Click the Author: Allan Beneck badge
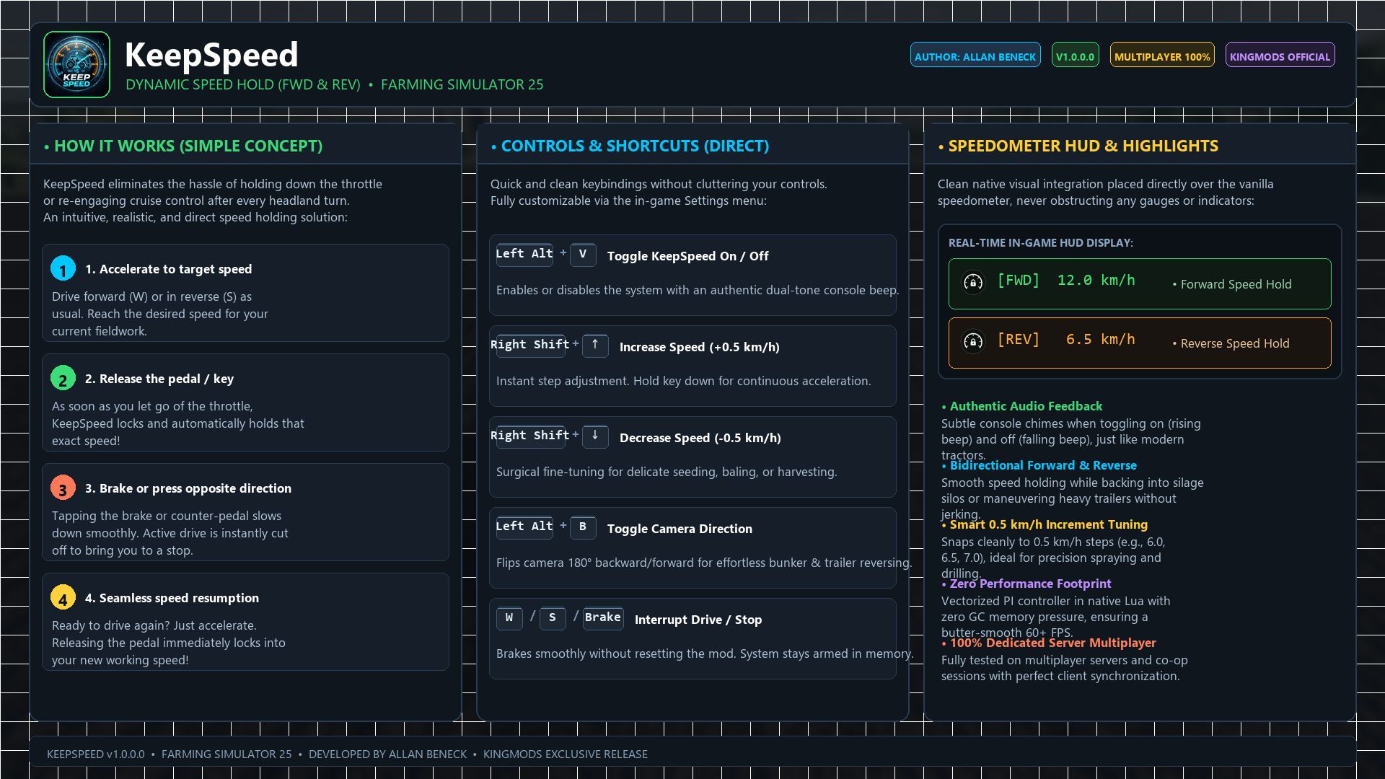This screenshot has height=779, width=1385. [x=975, y=56]
